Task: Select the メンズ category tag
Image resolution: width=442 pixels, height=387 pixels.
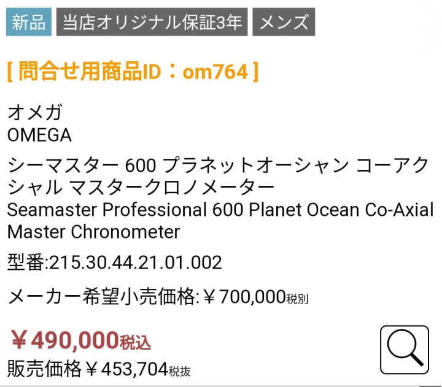Action: 284,22
